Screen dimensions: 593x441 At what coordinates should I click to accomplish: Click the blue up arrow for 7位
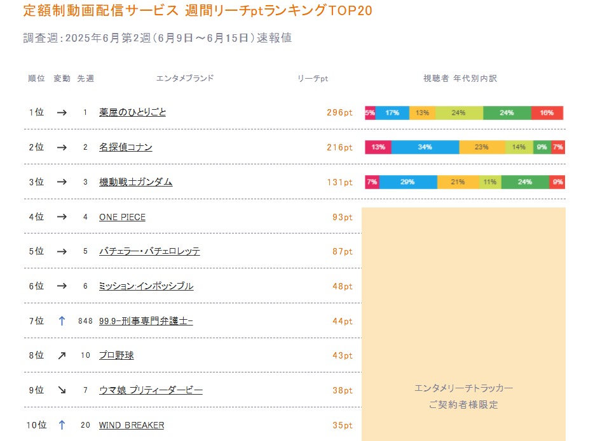click(62, 321)
